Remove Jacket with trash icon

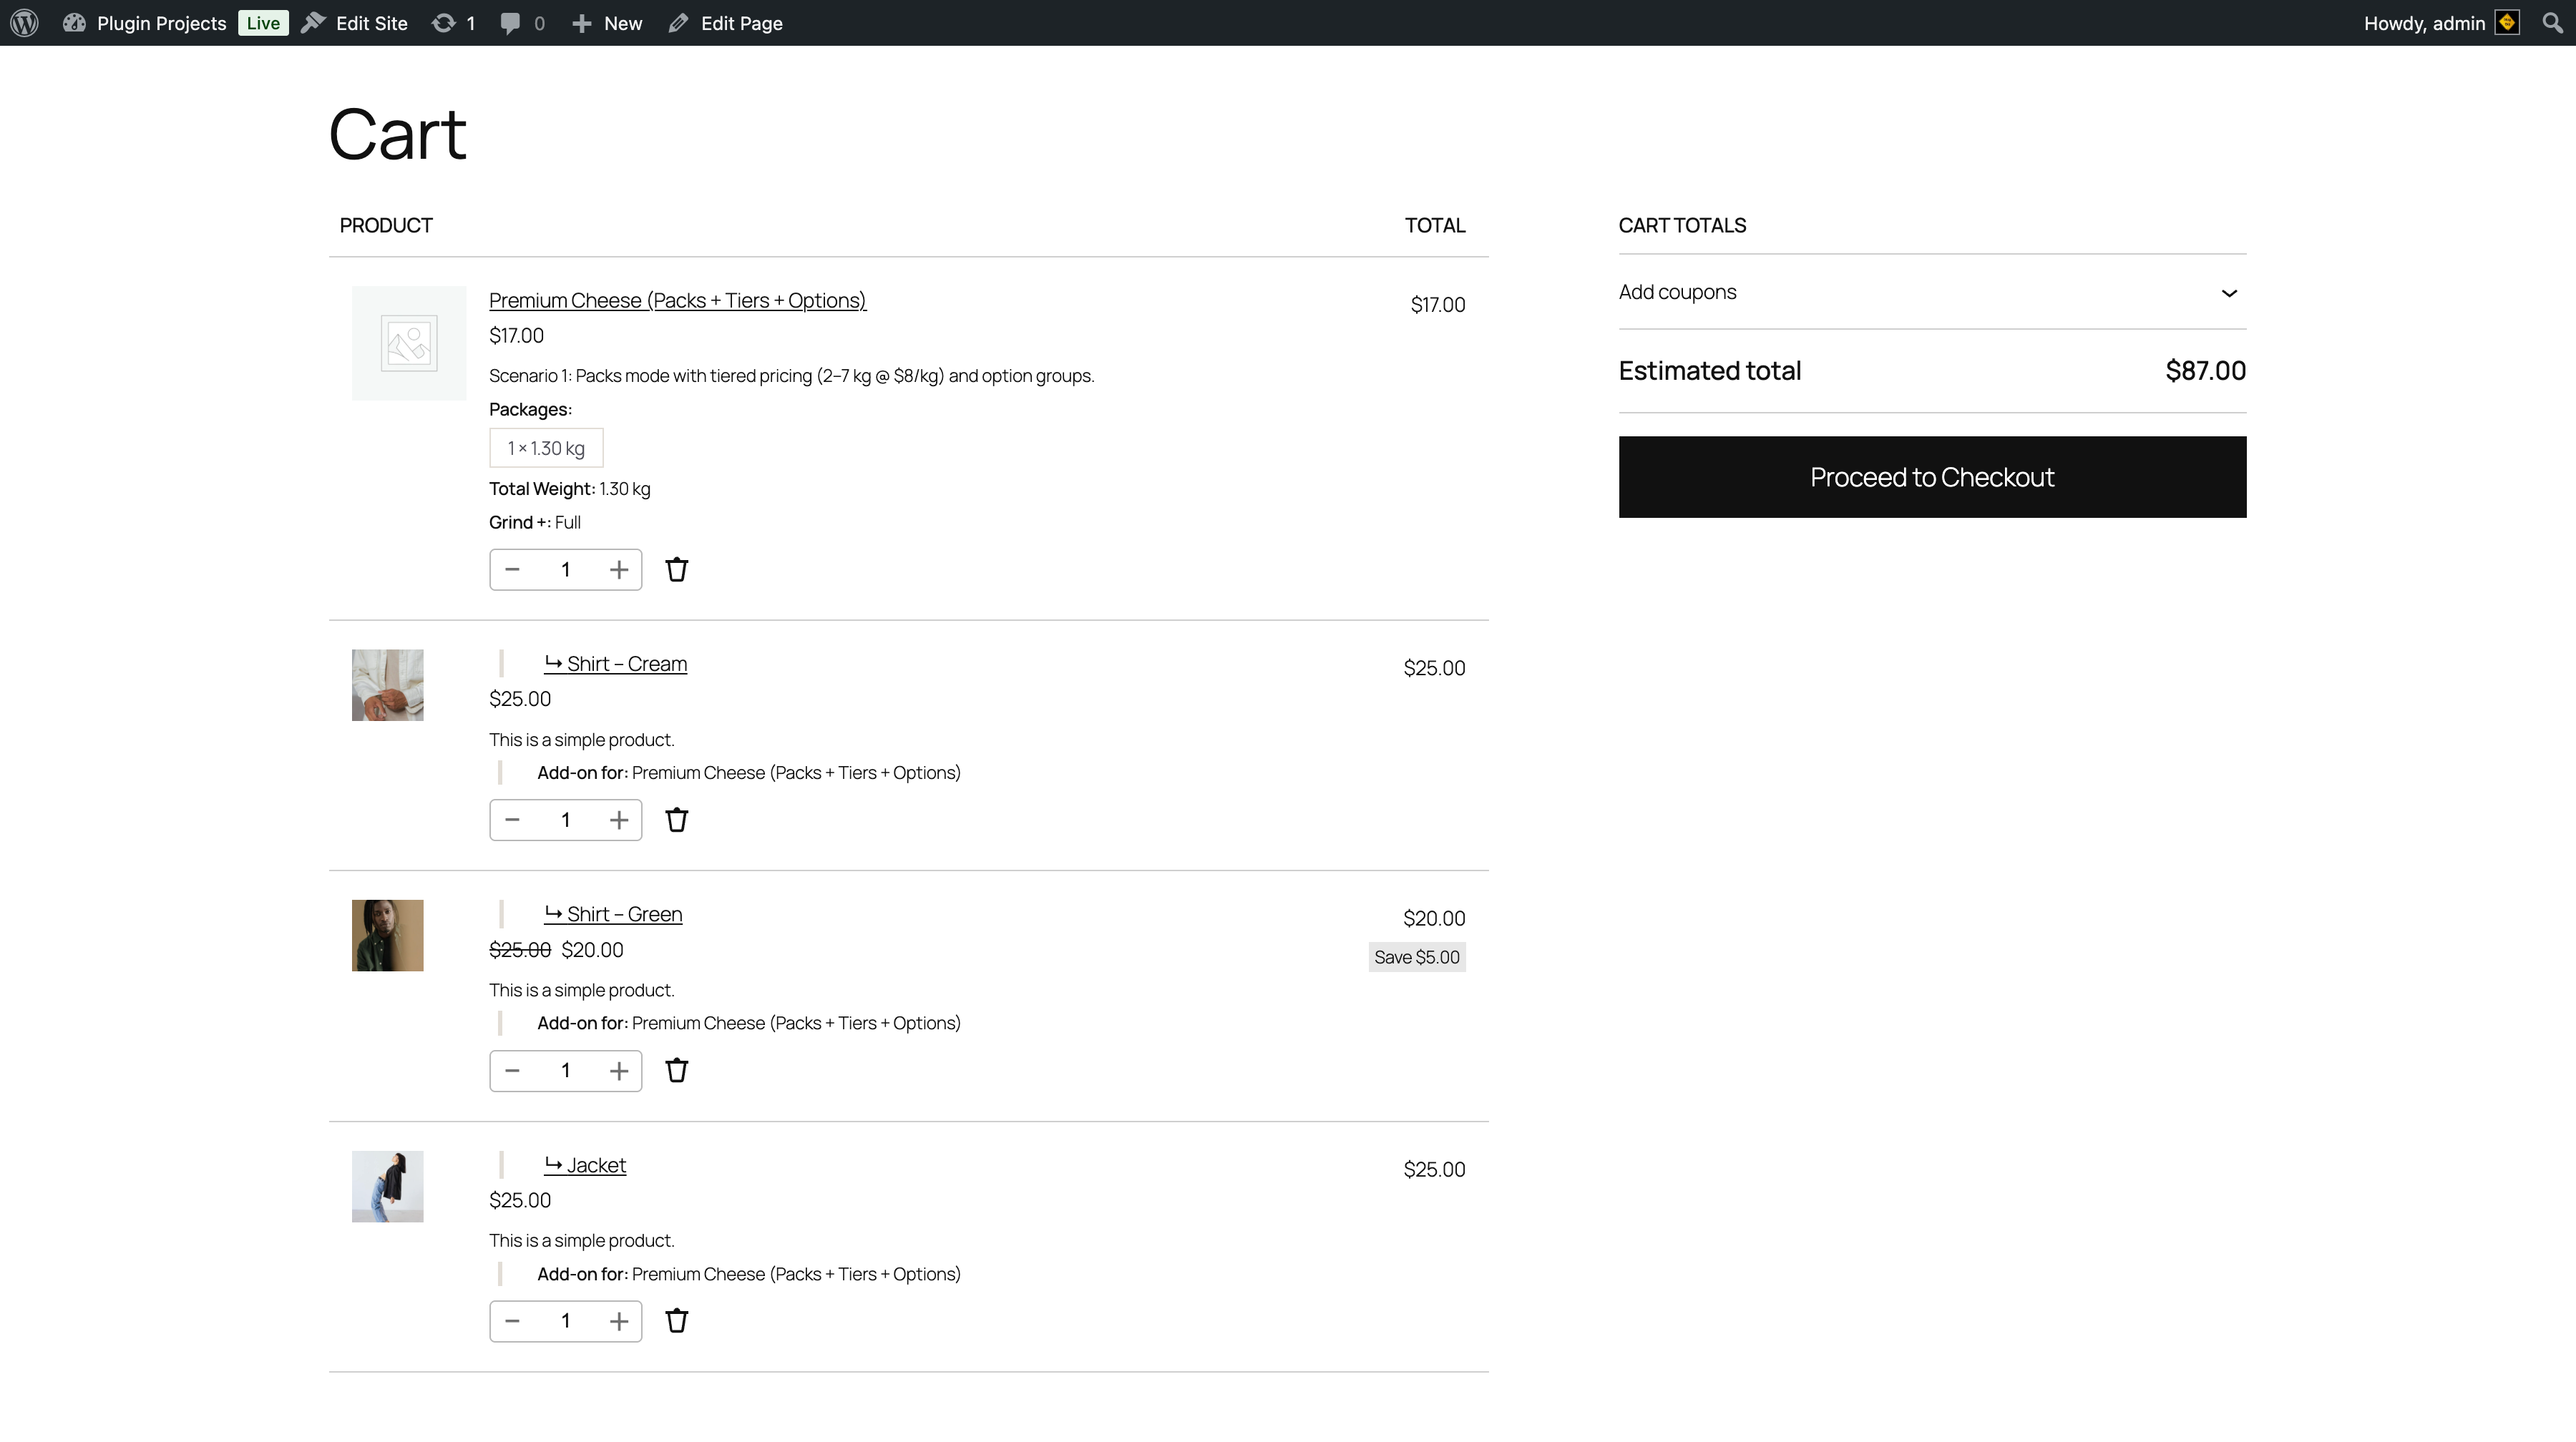pyautogui.click(x=676, y=1320)
